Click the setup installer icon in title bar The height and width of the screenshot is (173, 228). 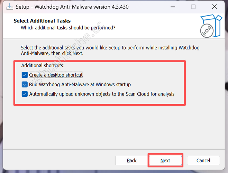[10, 7]
